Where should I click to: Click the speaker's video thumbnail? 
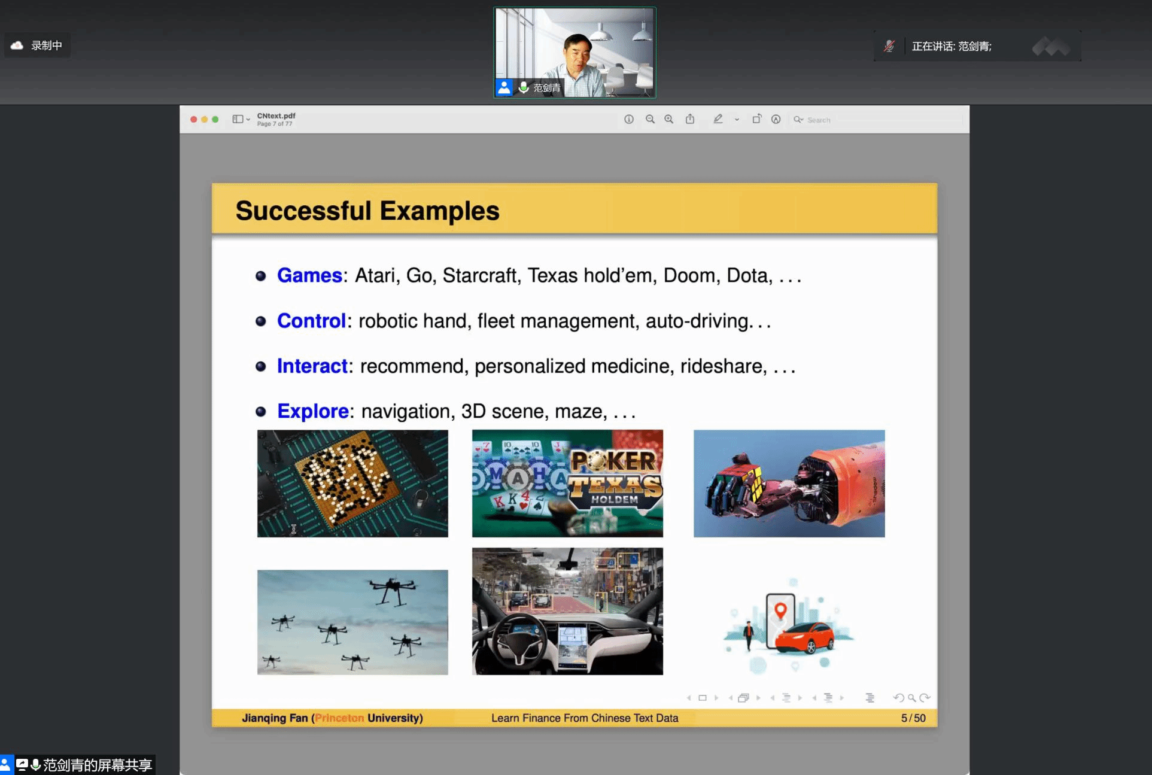[575, 48]
